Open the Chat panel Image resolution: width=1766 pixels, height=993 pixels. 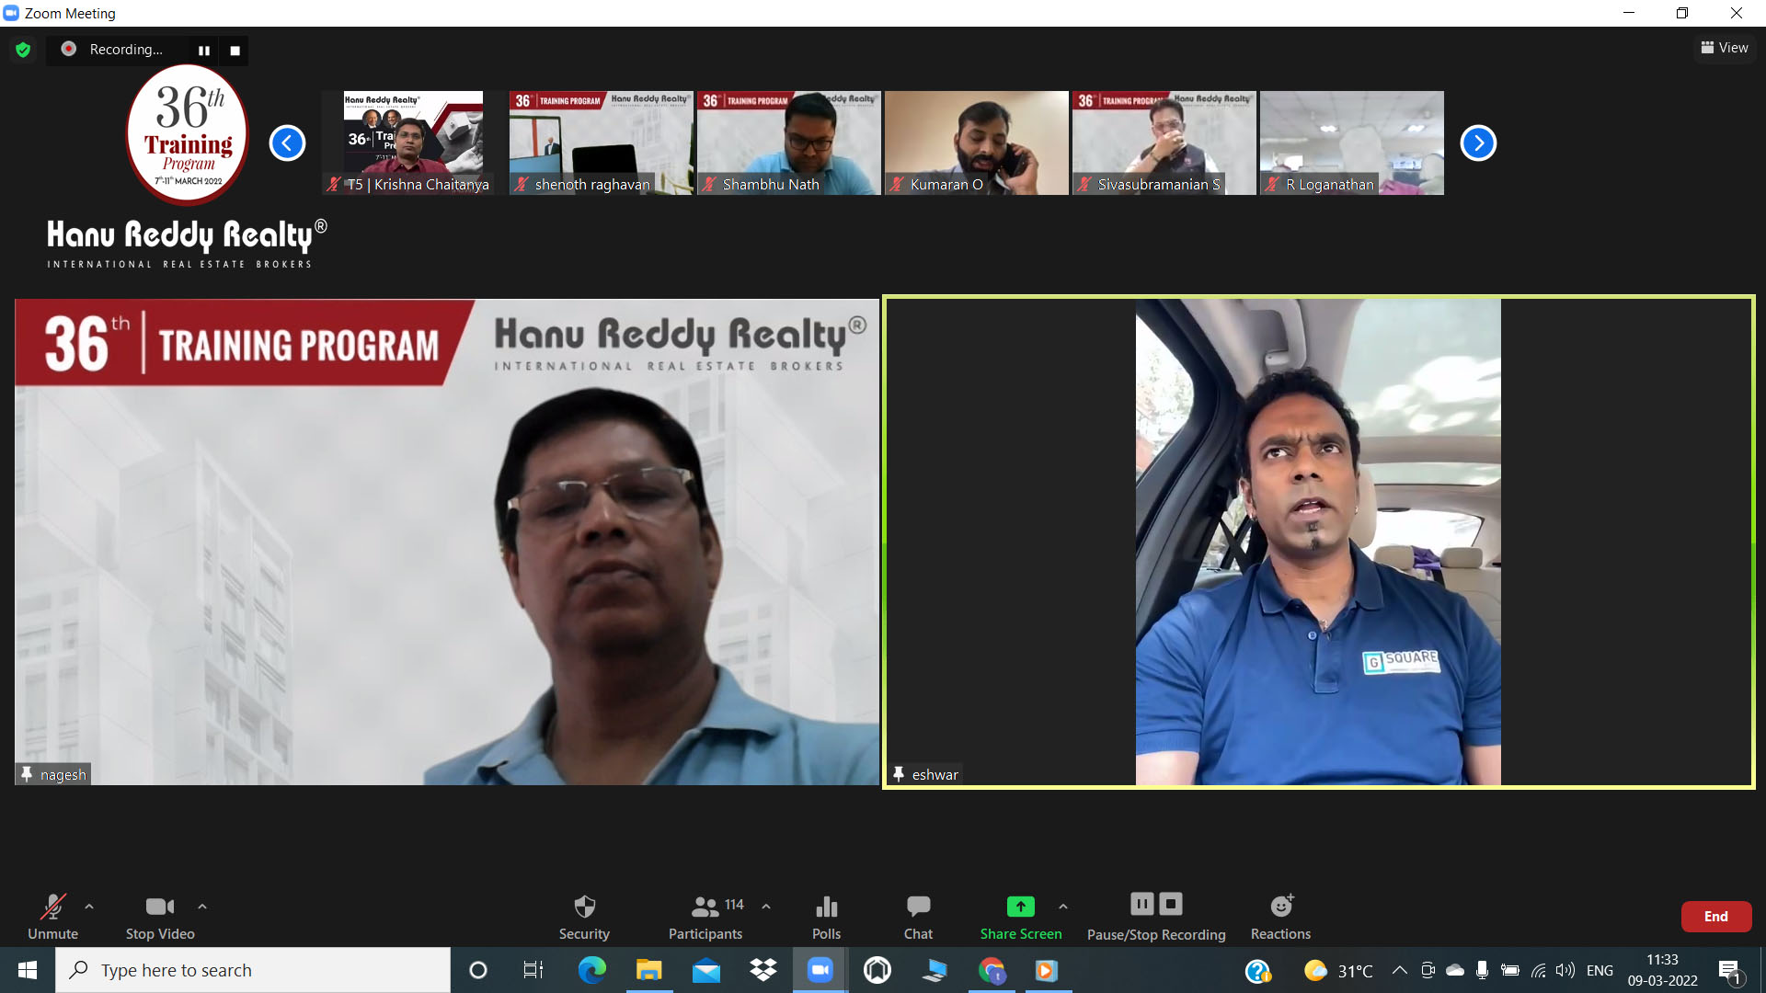click(918, 917)
